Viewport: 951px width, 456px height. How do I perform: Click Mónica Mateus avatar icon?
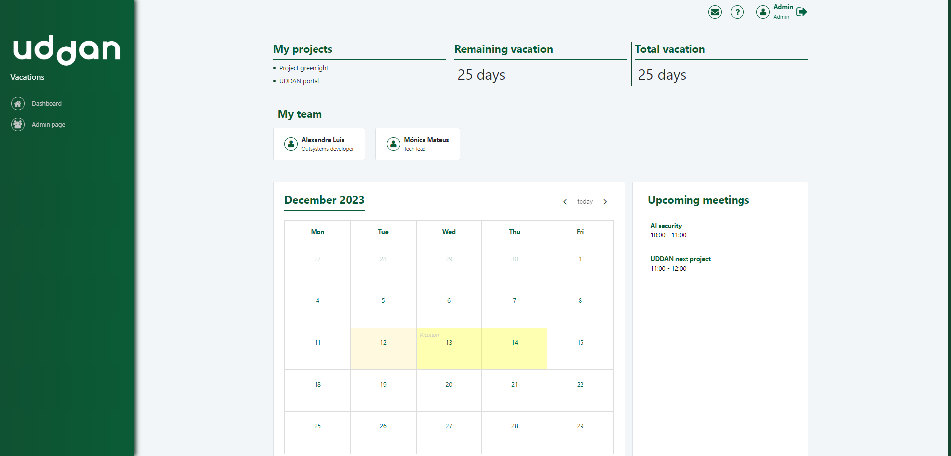point(393,144)
